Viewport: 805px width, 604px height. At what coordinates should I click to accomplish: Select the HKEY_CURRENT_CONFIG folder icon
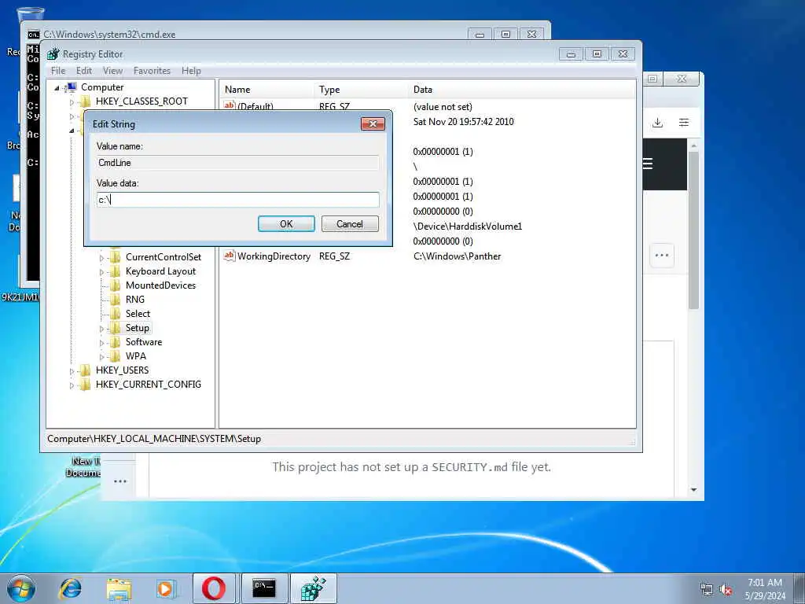tap(85, 384)
